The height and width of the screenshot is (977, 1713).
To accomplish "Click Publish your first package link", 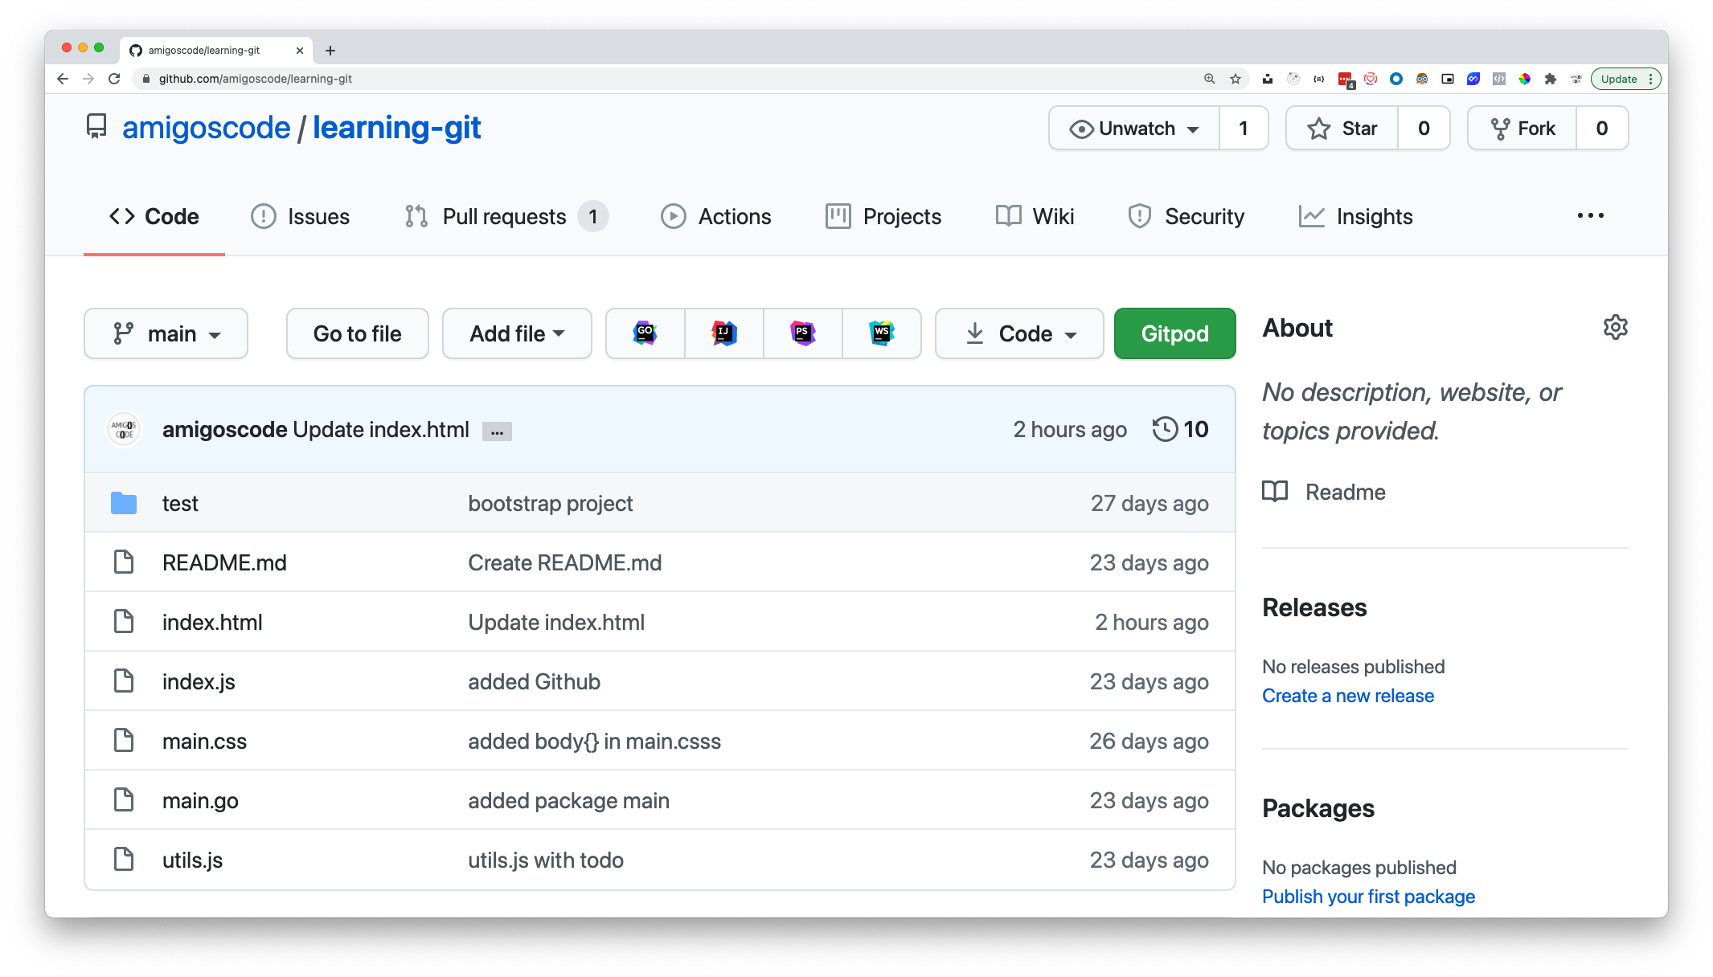I will pyautogui.click(x=1368, y=897).
